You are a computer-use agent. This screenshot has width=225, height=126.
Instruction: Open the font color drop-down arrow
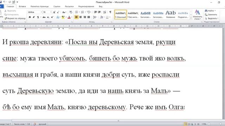[72, 17]
